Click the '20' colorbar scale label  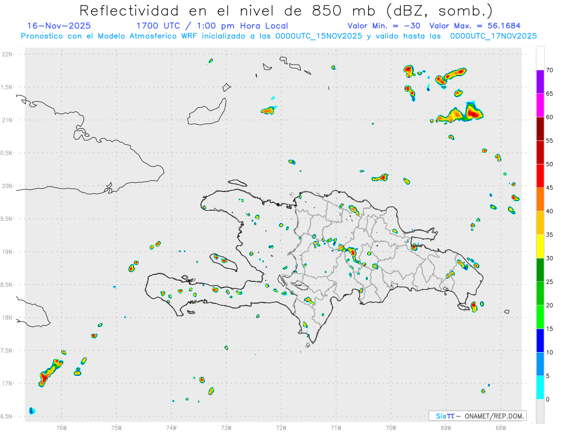pos(550,305)
